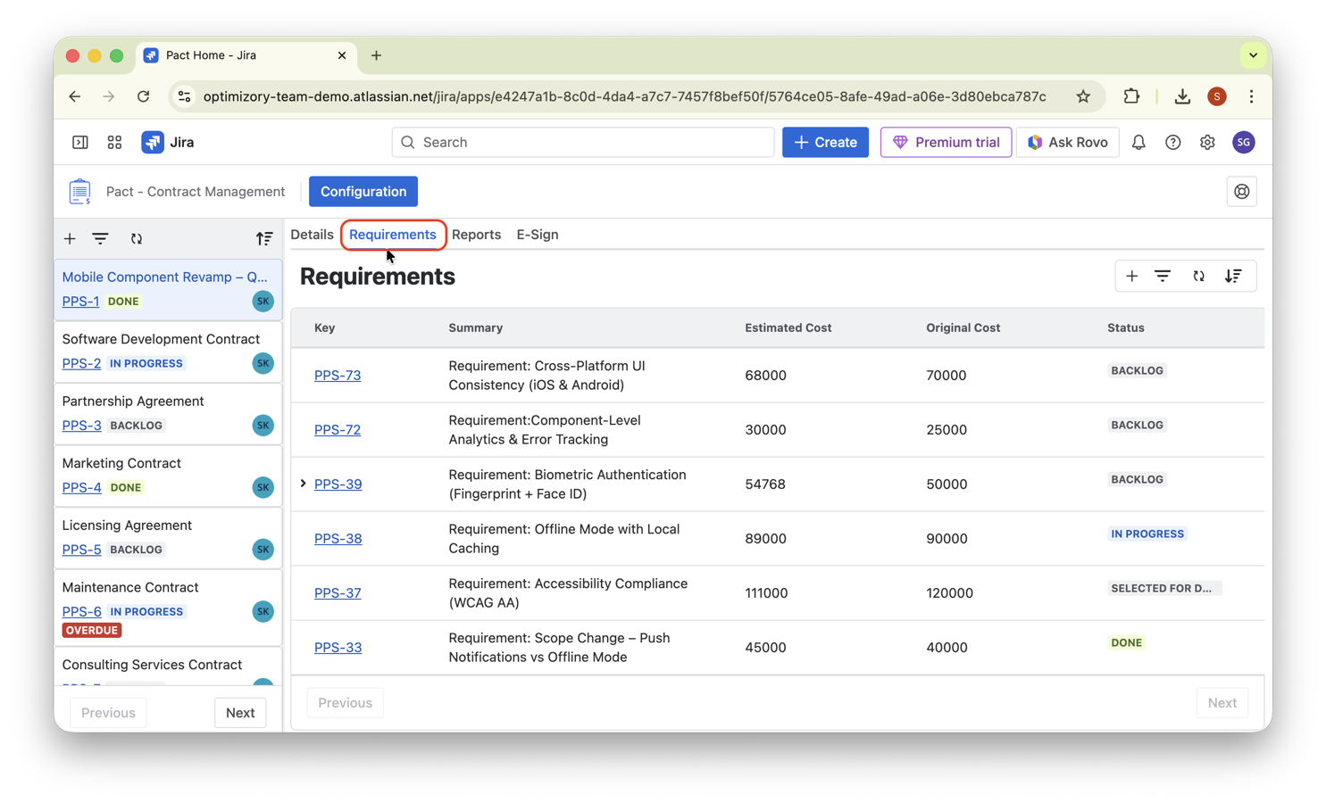
Task: Expand the PPS-39 requirement row
Action: [303, 484]
